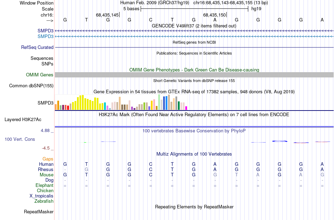Click the horizontal 5-base scale bar

pyautogui.click(x=194, y=9)
